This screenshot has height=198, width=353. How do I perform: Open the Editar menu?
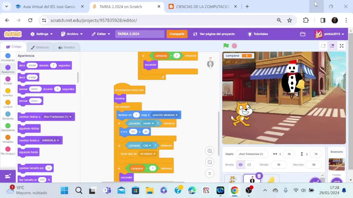[x=101, y=34]
